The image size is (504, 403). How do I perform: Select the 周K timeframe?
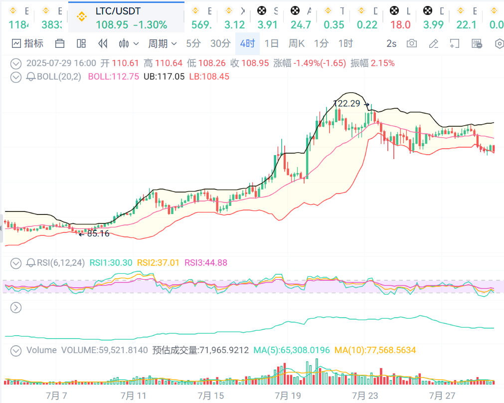[296, 43]
